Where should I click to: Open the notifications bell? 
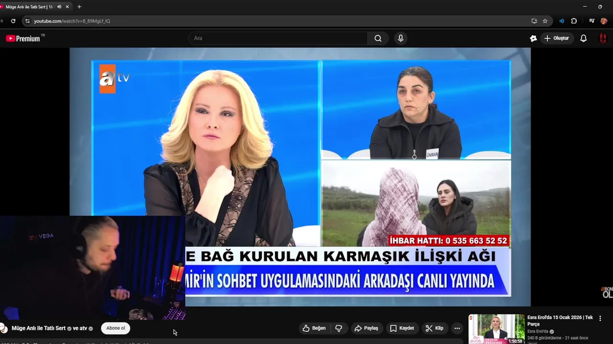pyautogui.click(x=583, y=38)
